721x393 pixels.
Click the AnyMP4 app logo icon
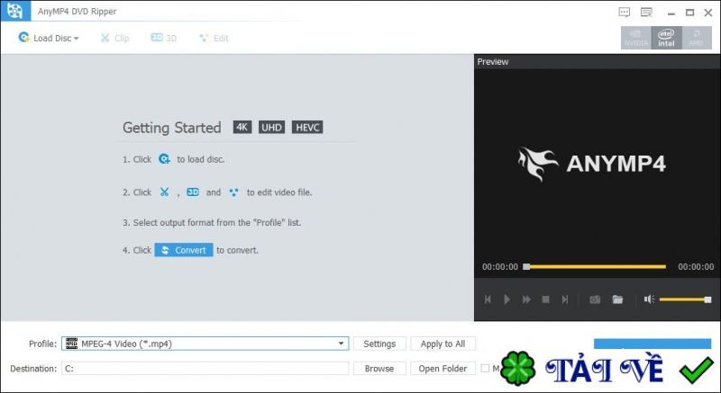15,11
